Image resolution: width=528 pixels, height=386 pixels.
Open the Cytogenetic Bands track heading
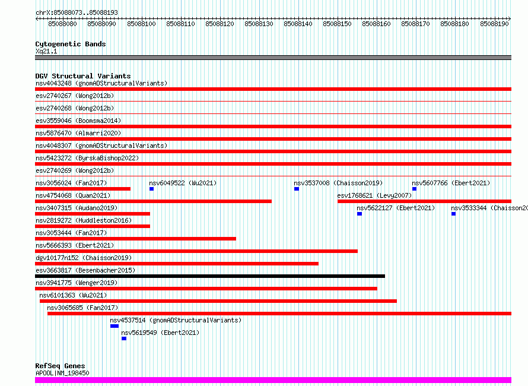pyautogui.click(x=71, y=44)
